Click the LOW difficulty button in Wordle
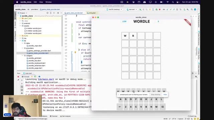Image resolution: width=214 pixels, height=120 pixels. [x=124, y=21]
